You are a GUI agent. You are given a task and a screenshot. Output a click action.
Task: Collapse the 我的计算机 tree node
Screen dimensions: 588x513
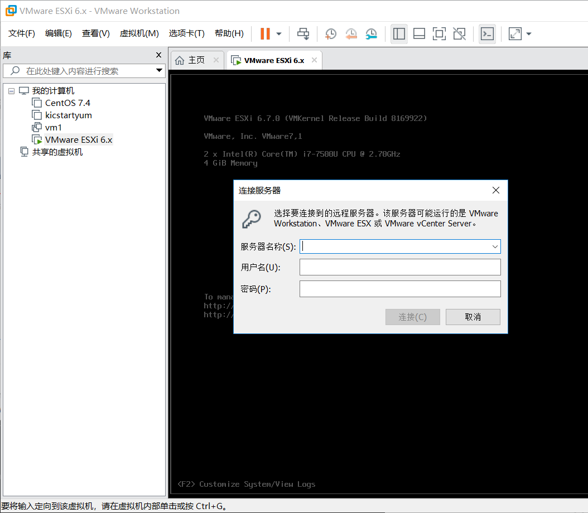(11, 91)
